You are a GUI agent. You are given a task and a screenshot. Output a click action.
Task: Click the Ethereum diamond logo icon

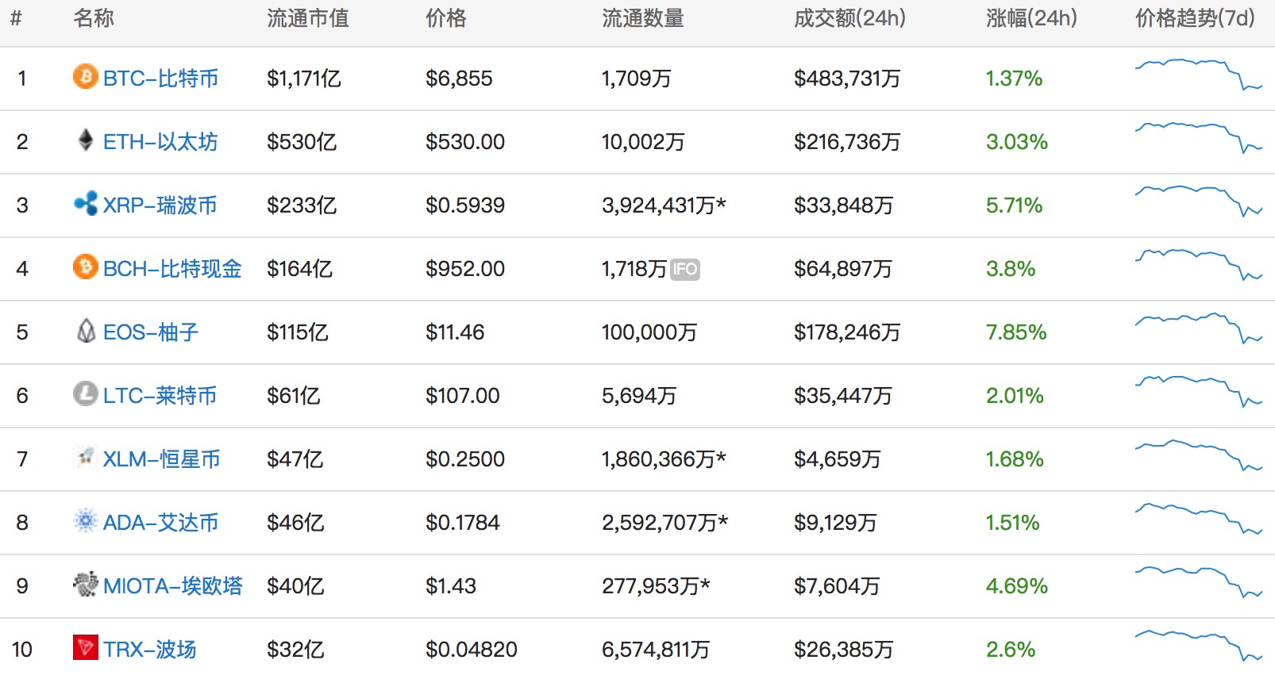86,140
